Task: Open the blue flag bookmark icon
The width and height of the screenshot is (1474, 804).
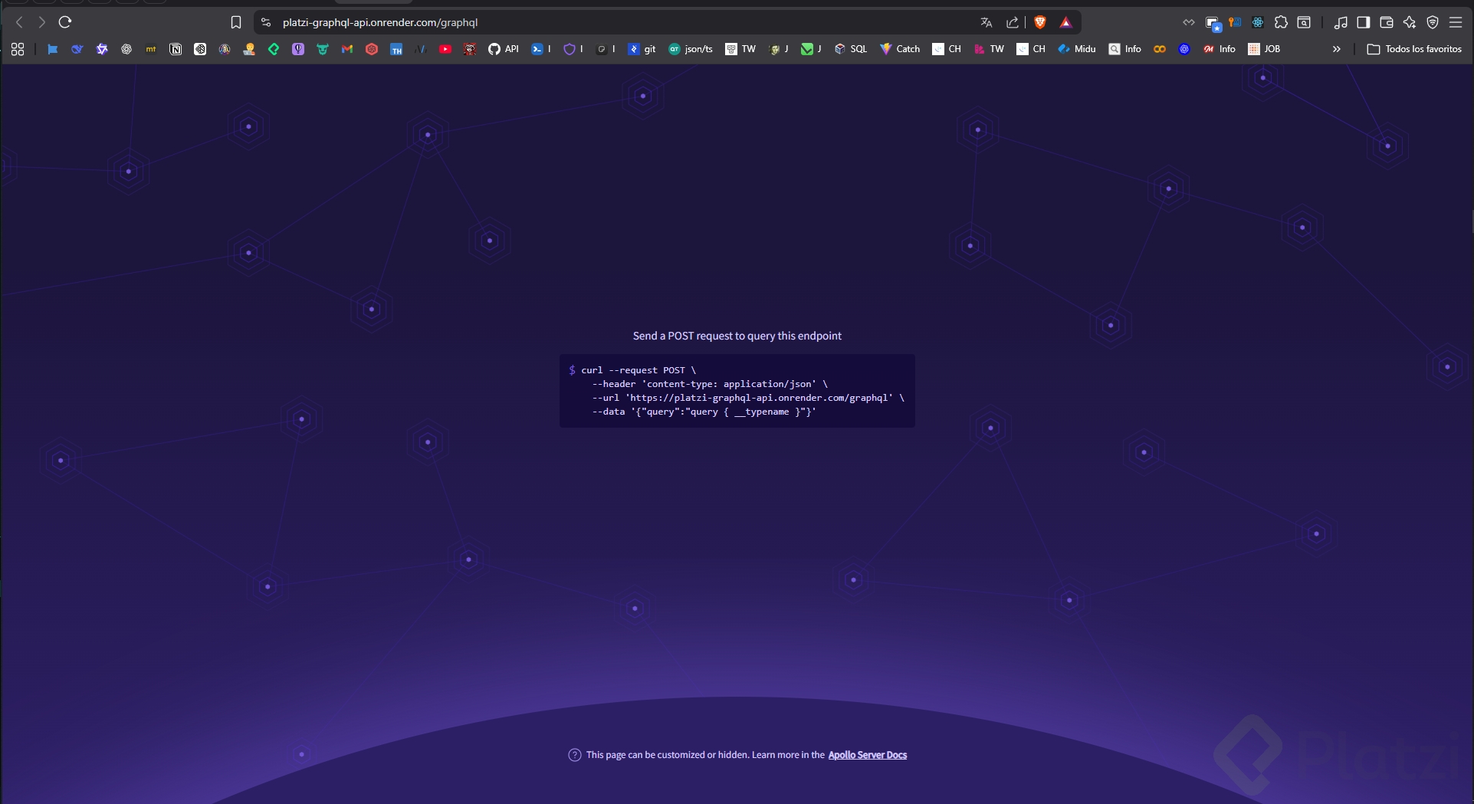Action: click(53, 49)
